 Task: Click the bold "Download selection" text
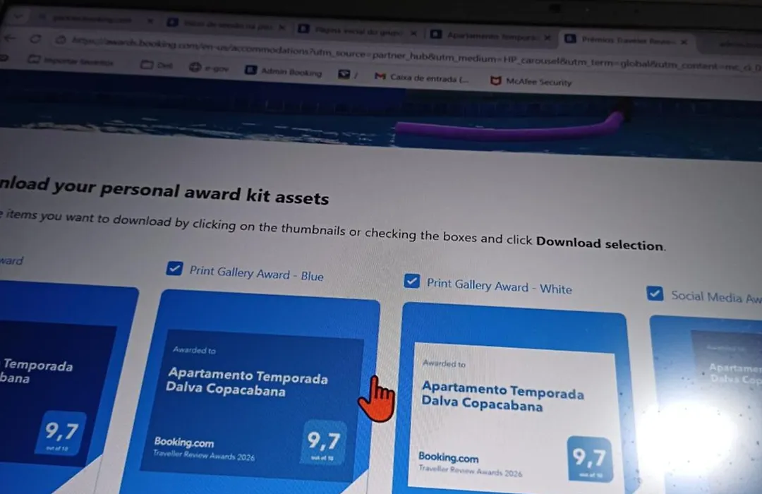[x=600, y=243]
